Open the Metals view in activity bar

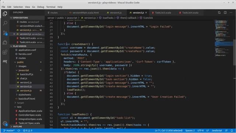point(5,61)
